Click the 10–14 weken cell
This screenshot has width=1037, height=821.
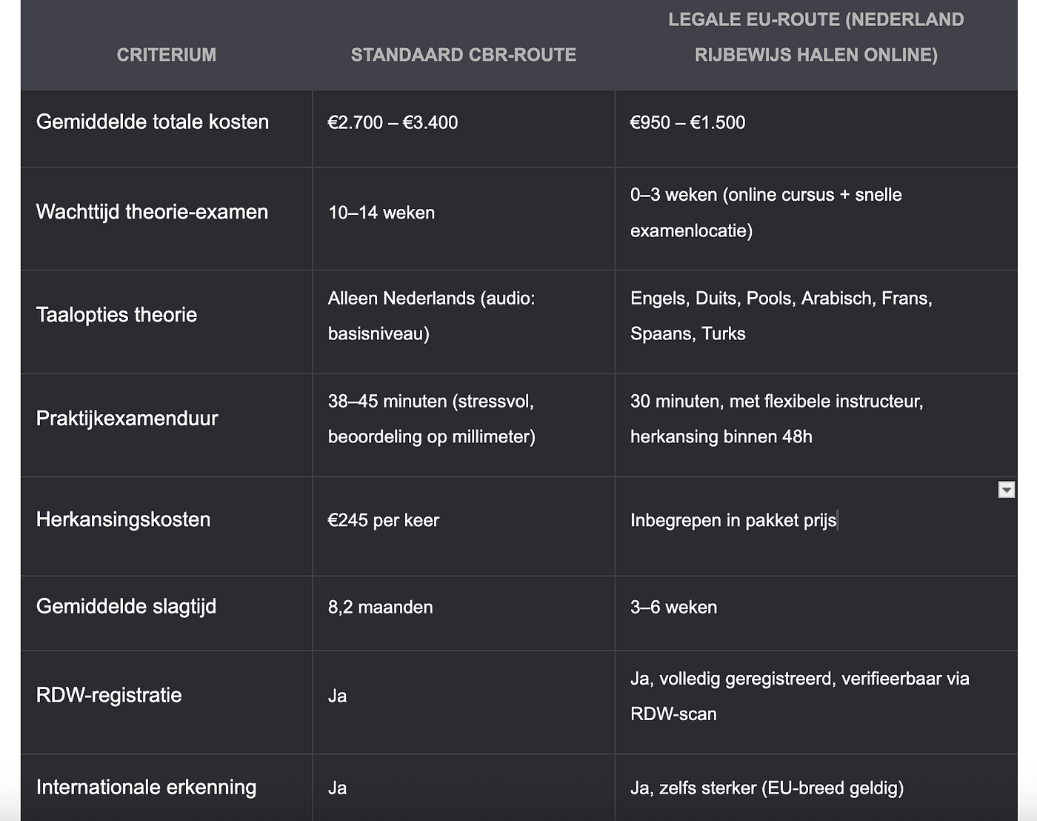tap(381, 213)
